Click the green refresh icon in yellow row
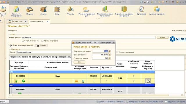Image resolution: width=186 pixels, height=104 pixels. point(23,81)
